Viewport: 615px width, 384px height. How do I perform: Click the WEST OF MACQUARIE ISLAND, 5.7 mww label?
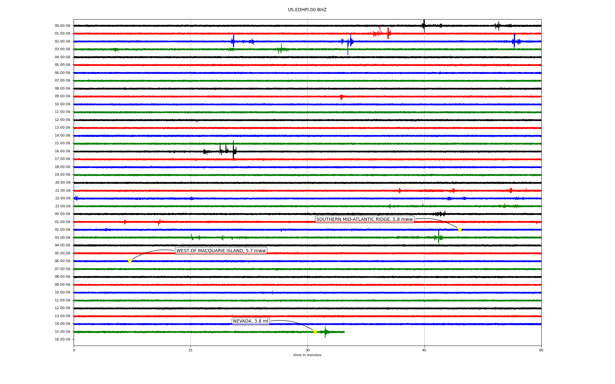pyautogui.click(x=221, y=251)
